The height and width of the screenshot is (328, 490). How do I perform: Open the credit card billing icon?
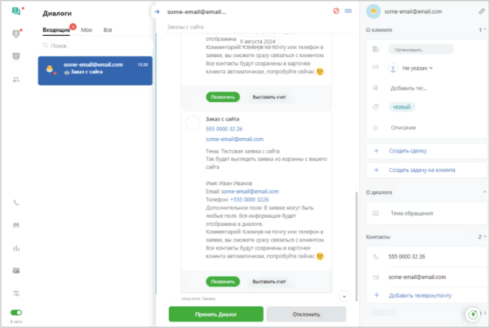[x=16, y=271]
